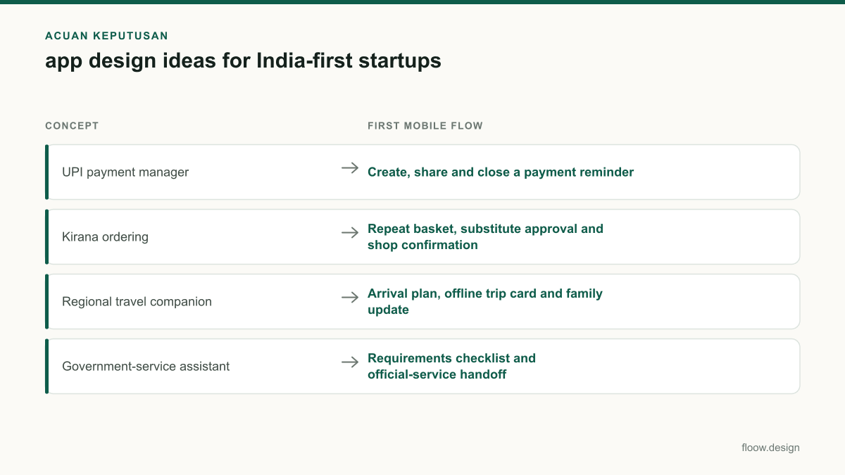The image size is (845, 475).
Task: Click the arrow beside UPI payment manager
Action: 350,168
